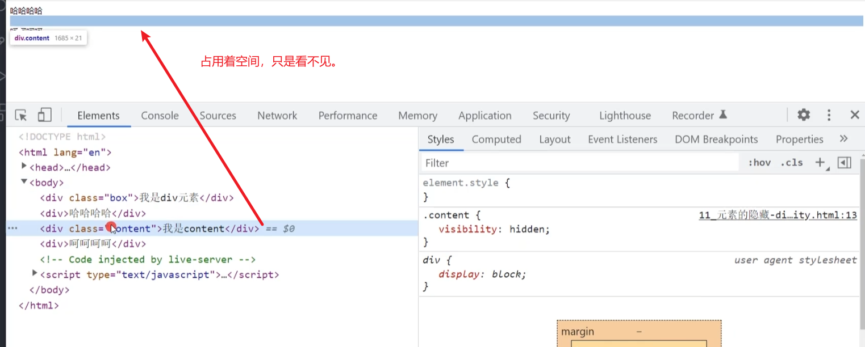The image size is (865, 347).
Task: Open the Memory tab
Action: click(x=417, y=116)
